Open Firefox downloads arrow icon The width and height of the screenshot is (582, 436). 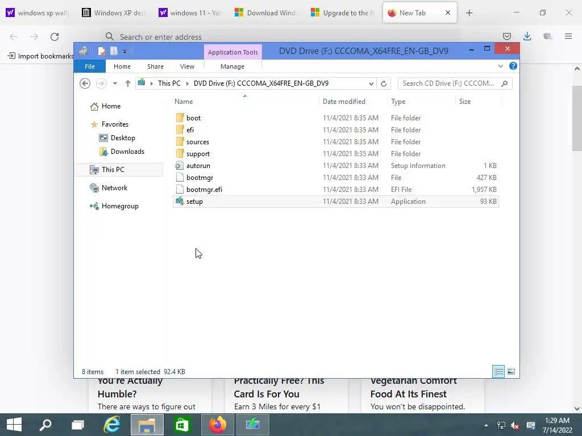pos(527,36)
